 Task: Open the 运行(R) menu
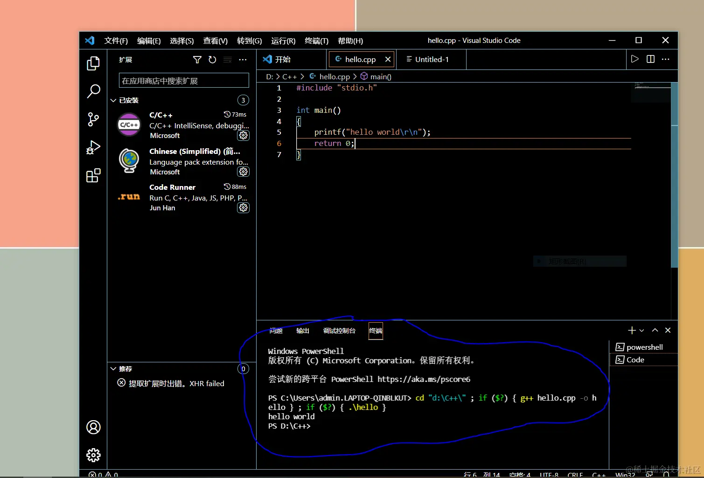click(x=283, y=41)
